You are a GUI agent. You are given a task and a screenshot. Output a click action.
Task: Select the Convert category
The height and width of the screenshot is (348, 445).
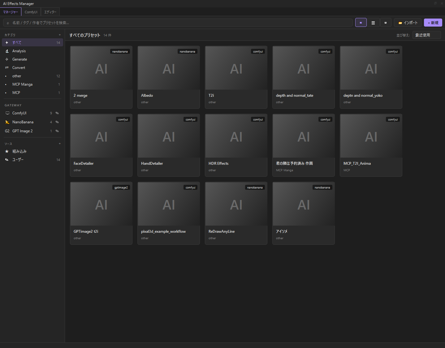tap(32, 67)
